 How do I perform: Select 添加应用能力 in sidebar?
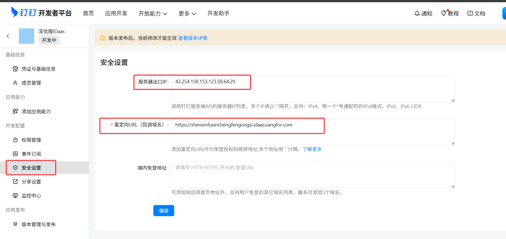(x=36, y=111)
